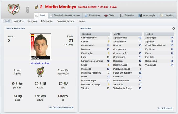178x114 pixels.
Task: Click the Ver Detalhes Pessoais link
Action: (x=61, y=107)
